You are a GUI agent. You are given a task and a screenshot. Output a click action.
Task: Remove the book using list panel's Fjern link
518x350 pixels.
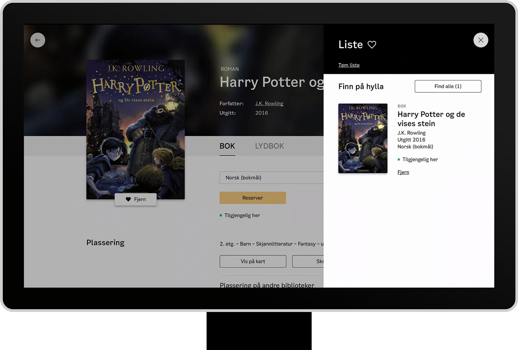pyautogui.click(x=403, y=172)
